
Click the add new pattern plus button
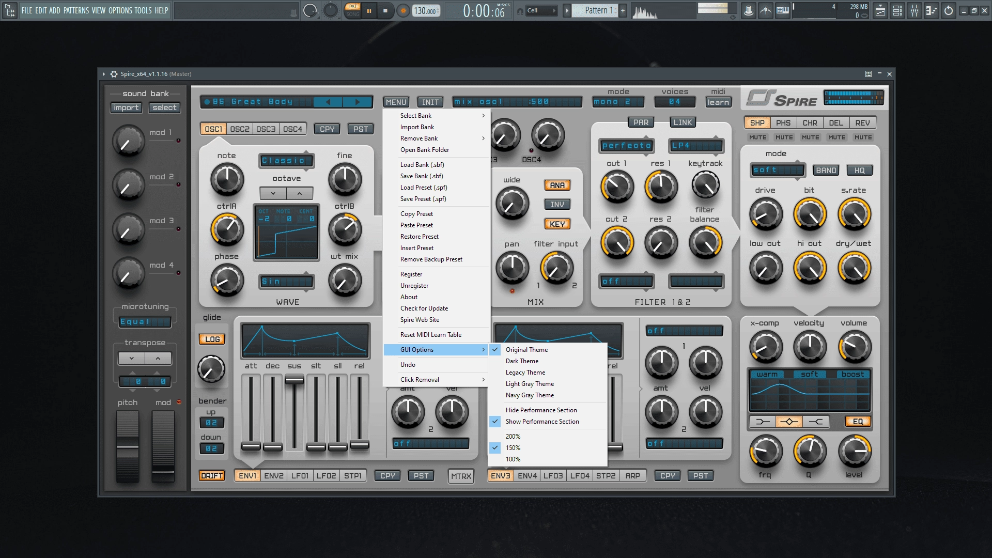tap(623, 10)
